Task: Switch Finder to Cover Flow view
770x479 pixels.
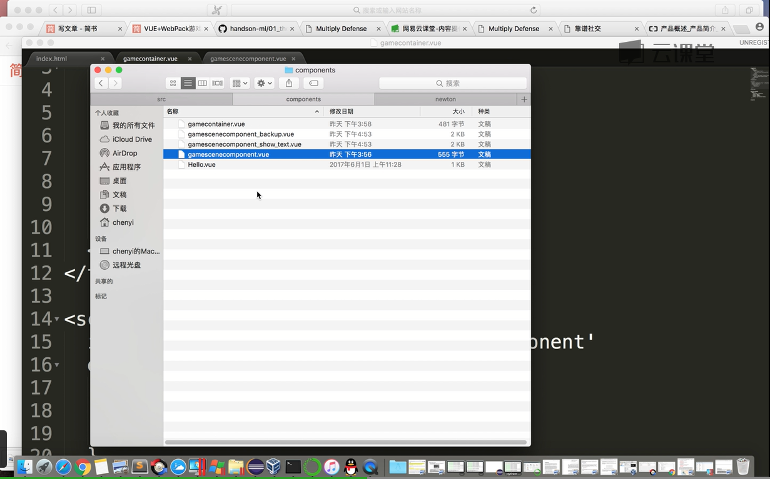Action: tap(218, 83)
